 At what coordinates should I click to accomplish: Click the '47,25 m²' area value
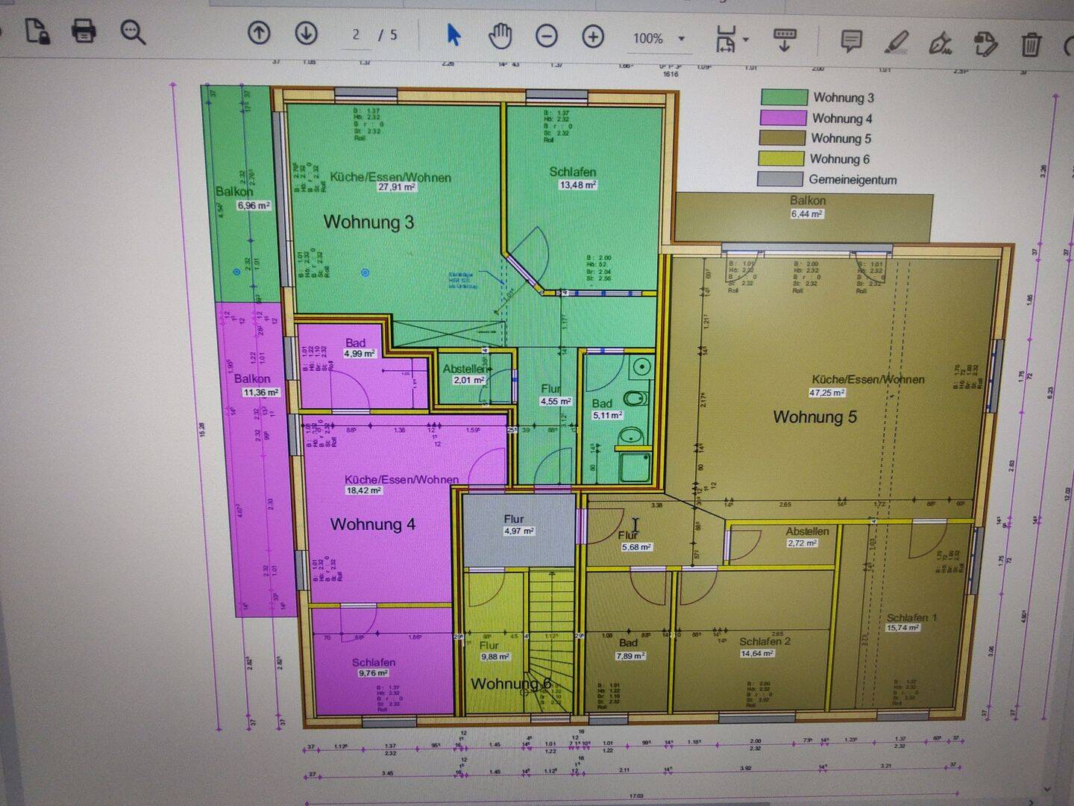(827, 393)
